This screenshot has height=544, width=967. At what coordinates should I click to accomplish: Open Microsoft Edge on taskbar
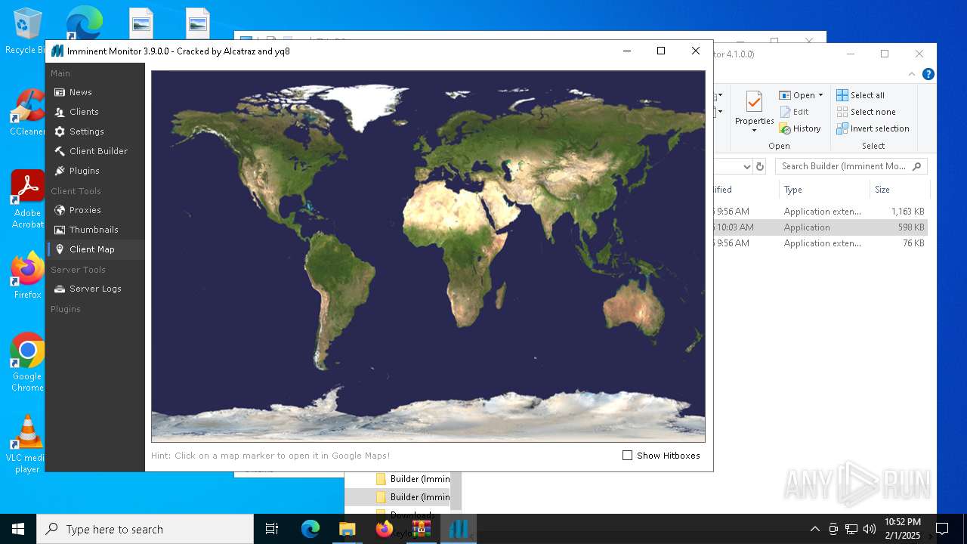310,529
